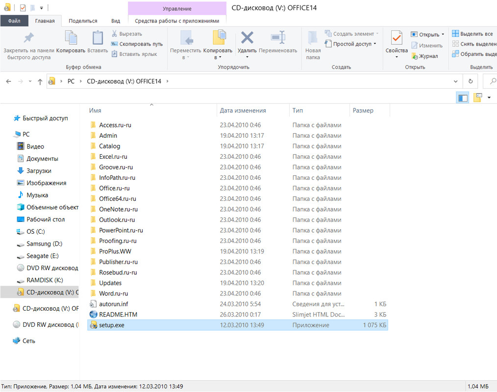
Task: Click the Управление contextual tab header
Action: pos(177,8)
